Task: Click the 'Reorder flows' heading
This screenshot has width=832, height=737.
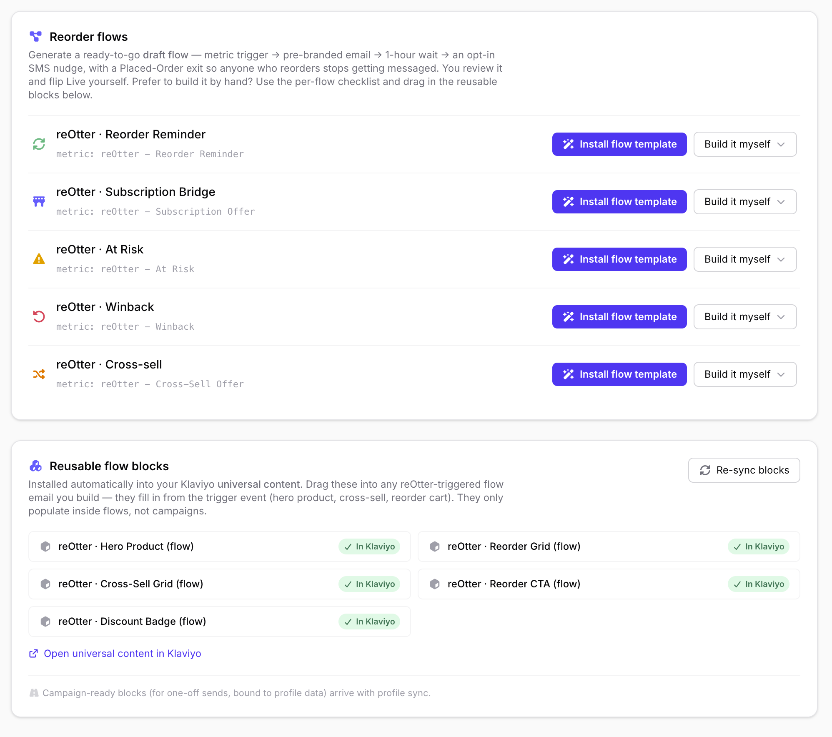Action: [x=89, y=37]
